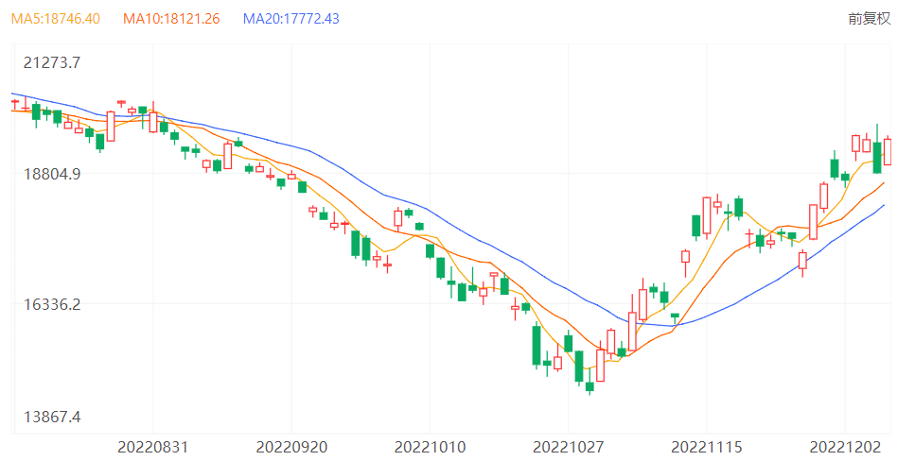
Task: Open the 前复权 adjustment option
Action: tap(869, 19)
